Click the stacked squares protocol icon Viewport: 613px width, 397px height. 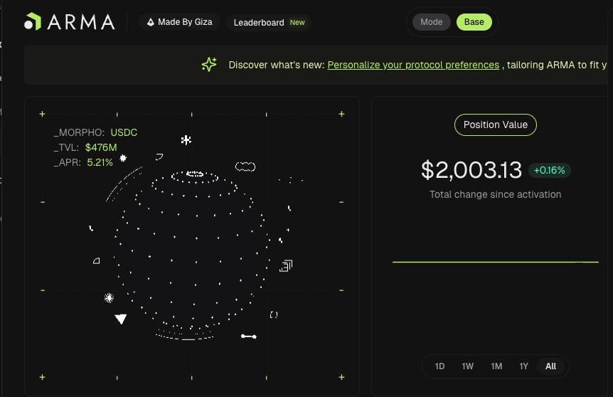tap(286, 266)
